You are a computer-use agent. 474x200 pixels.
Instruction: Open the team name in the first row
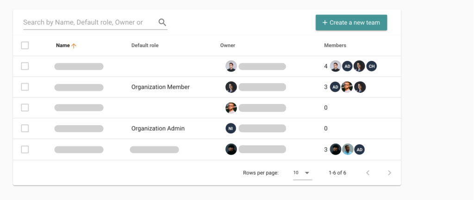tap(79, 67)
